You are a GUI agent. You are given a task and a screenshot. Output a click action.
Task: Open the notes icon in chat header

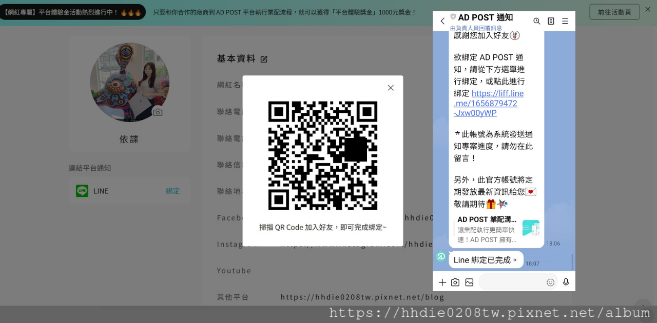[x=551, y=21]
